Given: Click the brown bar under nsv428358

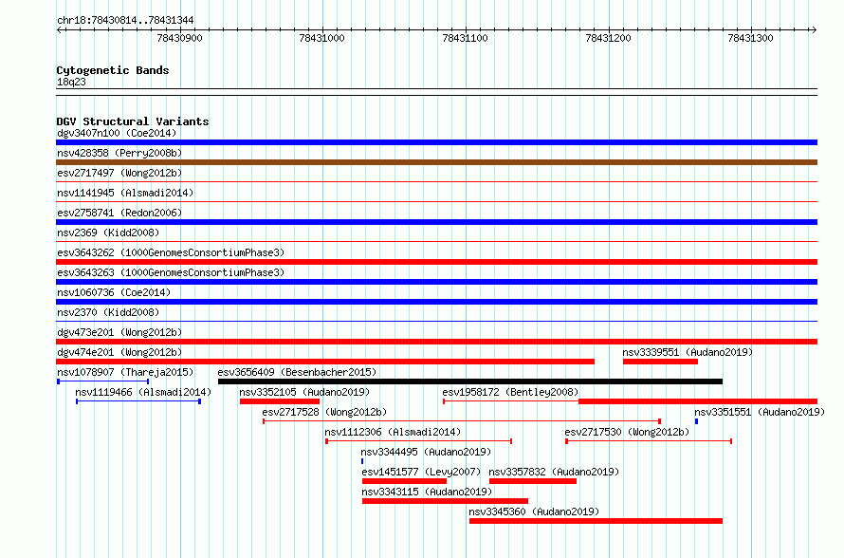Looking at the screenshot, I should point(436,162).
